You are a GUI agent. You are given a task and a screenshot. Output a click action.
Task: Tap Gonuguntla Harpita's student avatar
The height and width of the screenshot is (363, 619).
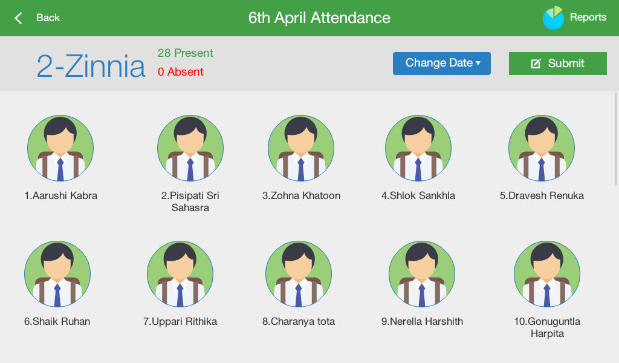547,275
